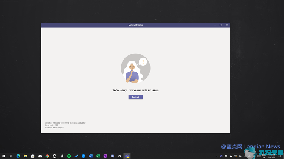
Task: Expand hidden system tray icons chevron
Action: click(216, 156)
